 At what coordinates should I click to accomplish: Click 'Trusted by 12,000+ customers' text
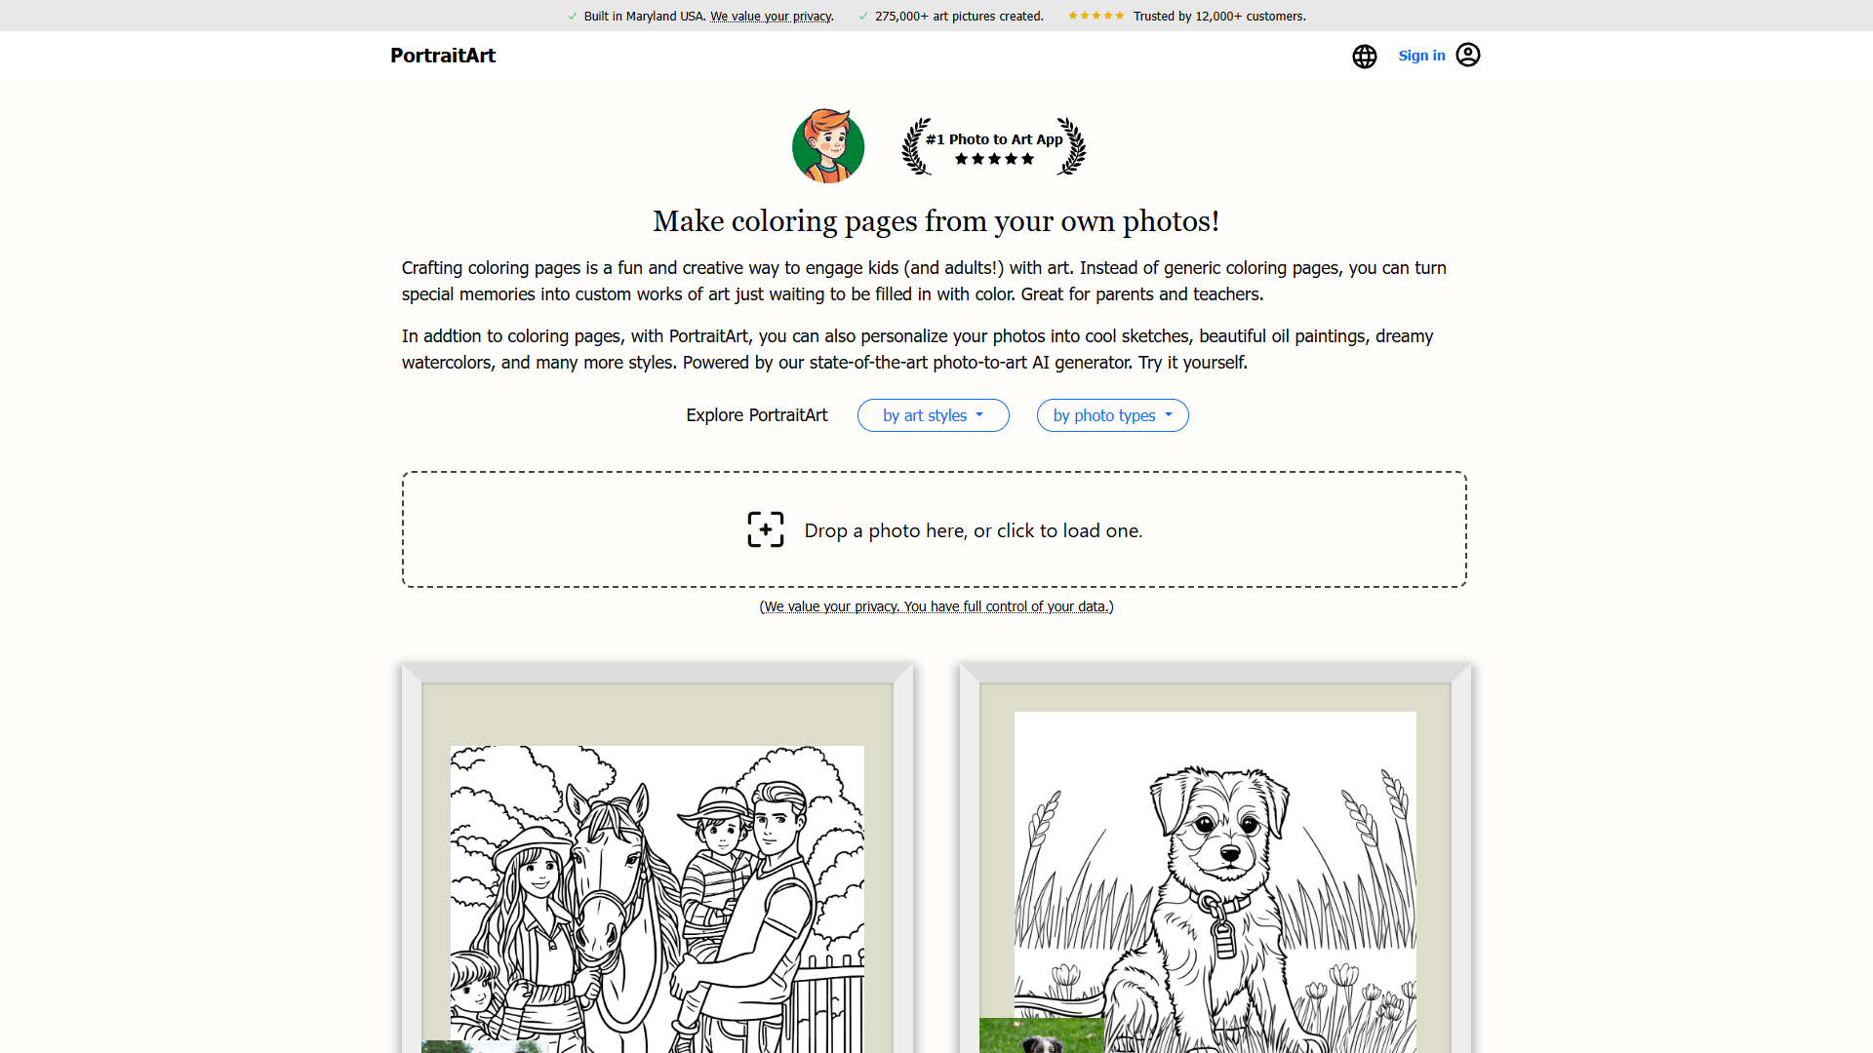pos(1219,17)
